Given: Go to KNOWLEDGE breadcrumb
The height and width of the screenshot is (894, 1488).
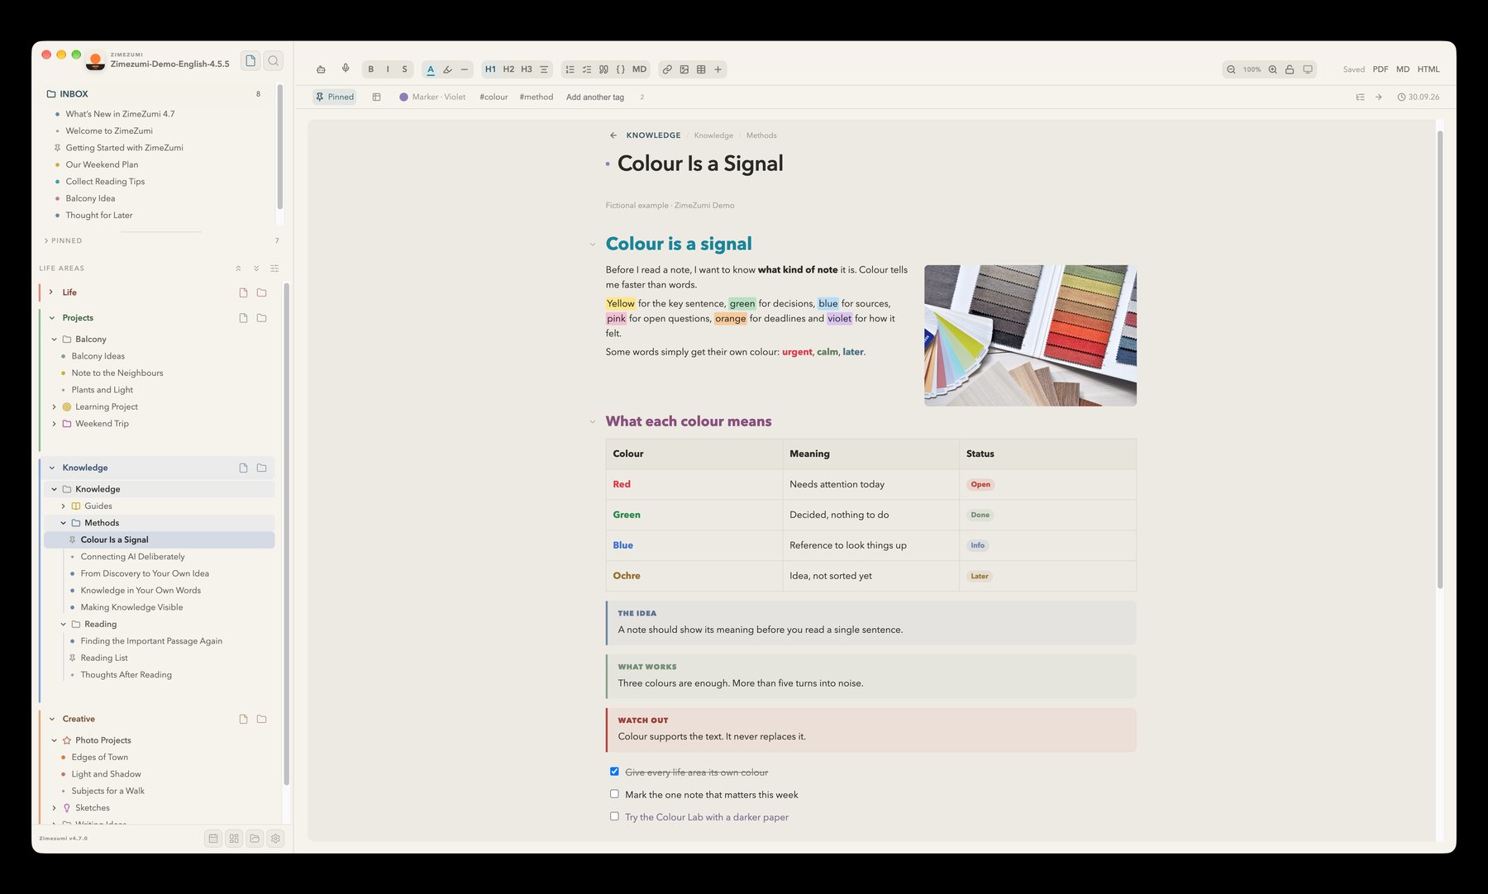Looking at the screenshot, I should pyautogui.click(x=653, y=136).
